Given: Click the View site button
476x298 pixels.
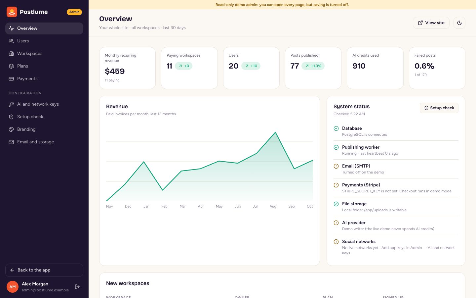Looking at the screenshot, I should (x=431, y=23).
